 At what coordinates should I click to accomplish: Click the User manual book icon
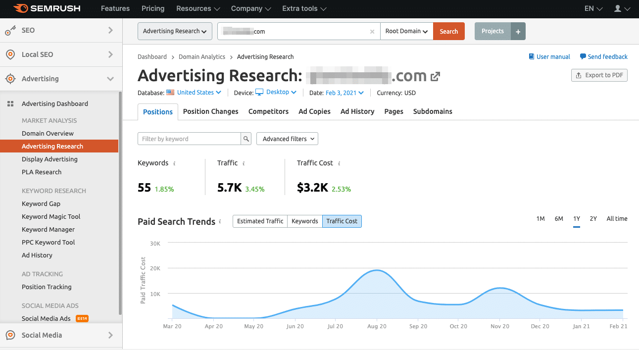tap(532, 56)
